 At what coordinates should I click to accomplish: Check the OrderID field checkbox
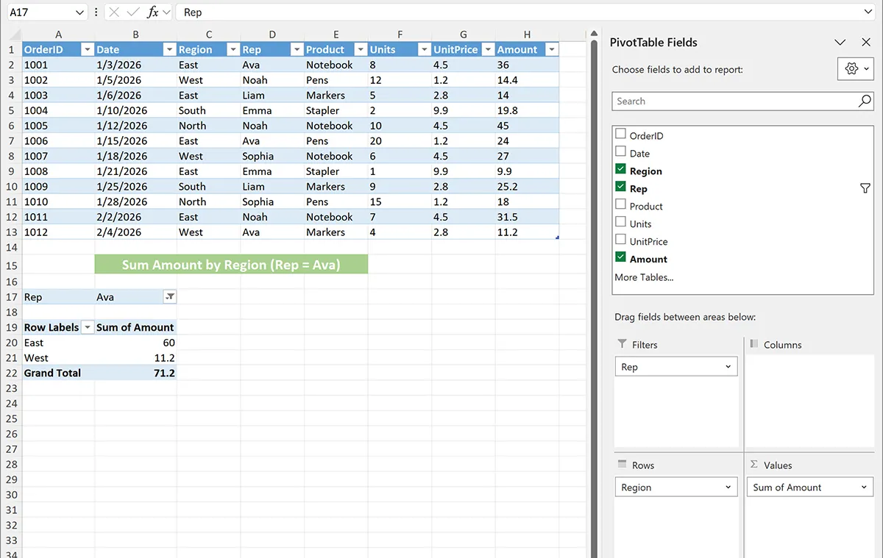620,135
